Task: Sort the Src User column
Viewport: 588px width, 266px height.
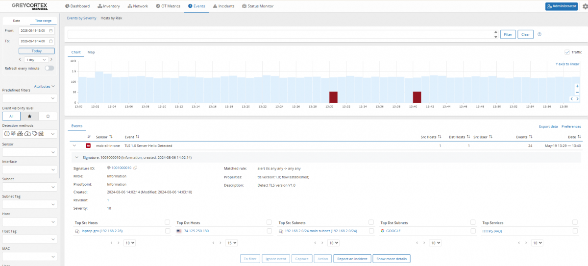Action: click(x=490, y=137)
